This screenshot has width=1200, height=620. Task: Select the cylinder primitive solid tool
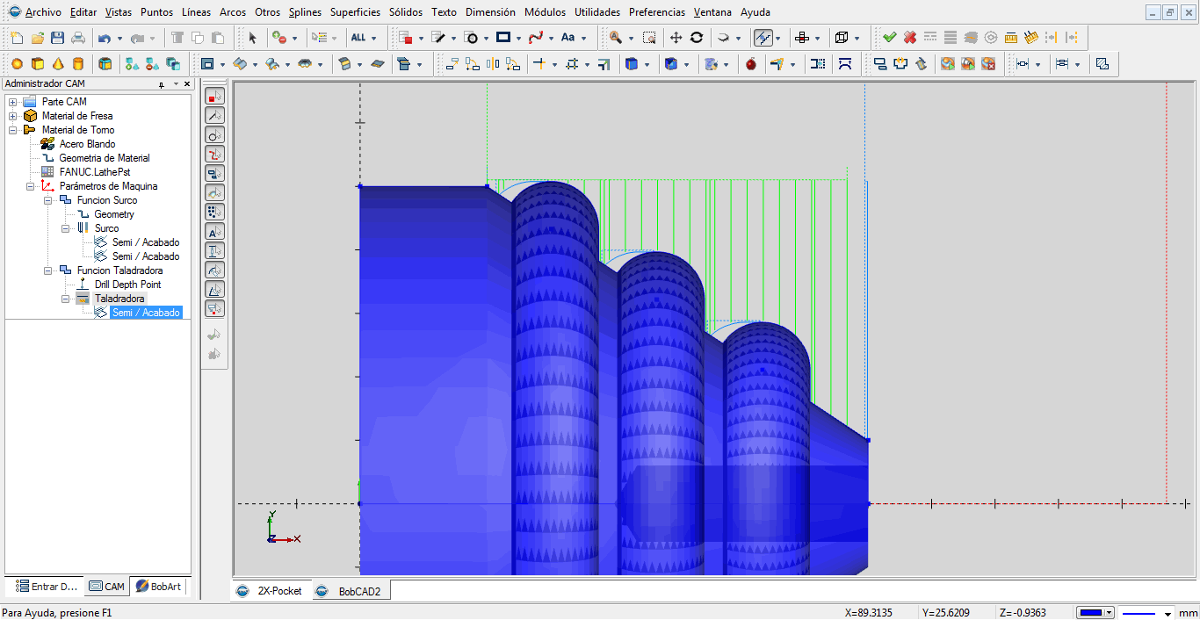[78, 64]
